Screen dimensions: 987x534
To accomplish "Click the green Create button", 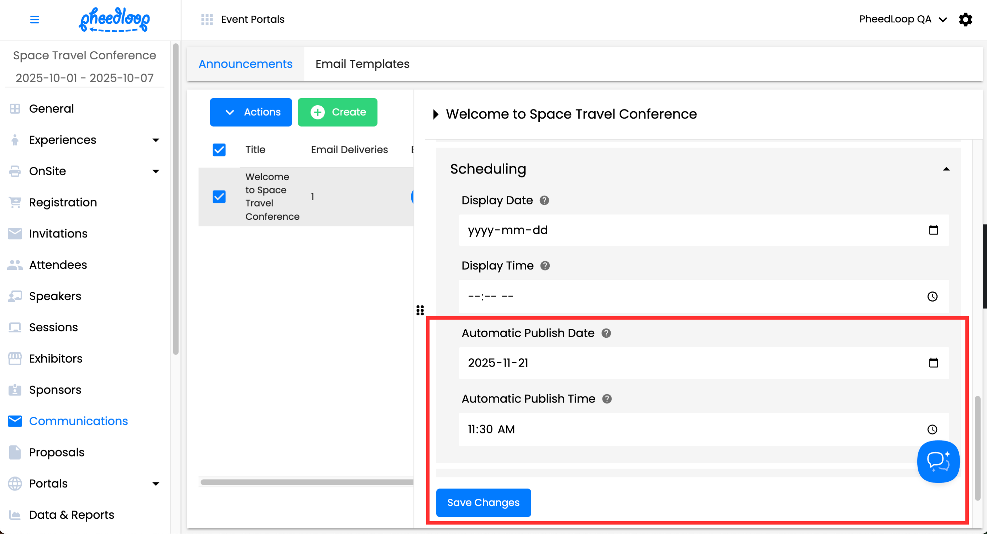I will pyautogui.click(x=337, y=112).
